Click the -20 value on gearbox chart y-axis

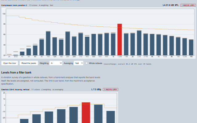pos(4,118)
